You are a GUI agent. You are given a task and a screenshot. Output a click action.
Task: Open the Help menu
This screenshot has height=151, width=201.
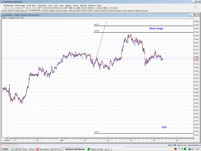click(99, 5)
